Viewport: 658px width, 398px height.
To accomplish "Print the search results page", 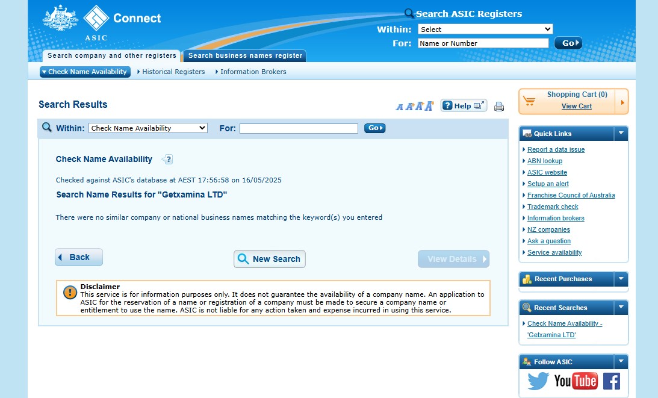I will coord(499,107).
